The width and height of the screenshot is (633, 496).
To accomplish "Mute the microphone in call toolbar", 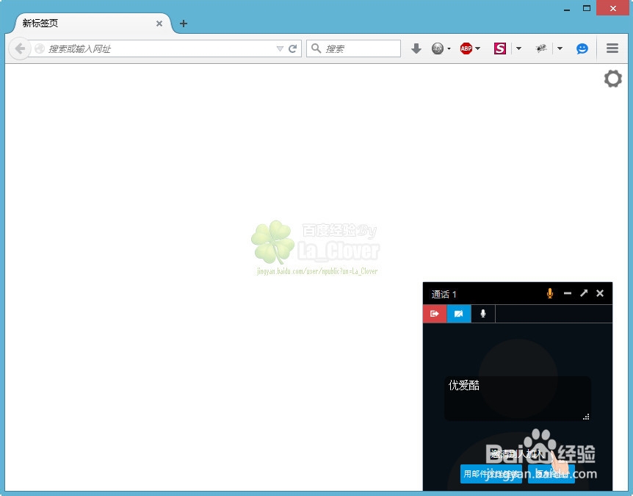I will coord(482,314).
